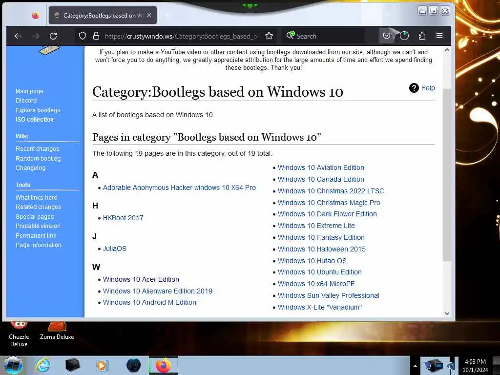Open the Extensions puzzle icon

(422, 36)
